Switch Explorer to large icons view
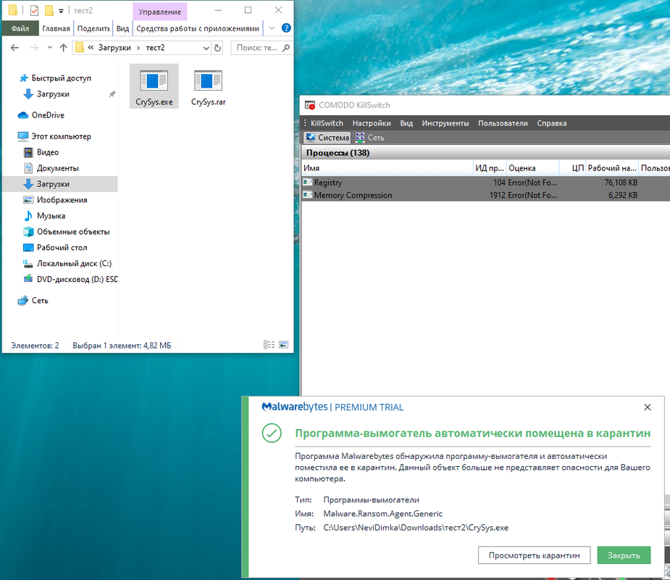The width and height of the screenshot is (670, 580). (x=284, y=345)
